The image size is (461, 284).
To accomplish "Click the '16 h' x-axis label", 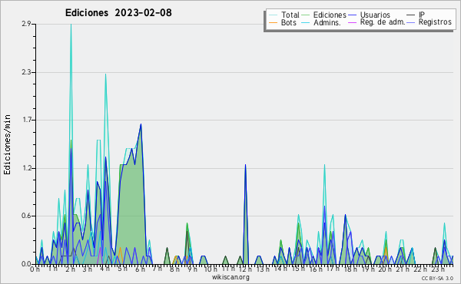I will pyautogui.click(x=316, y=269).
